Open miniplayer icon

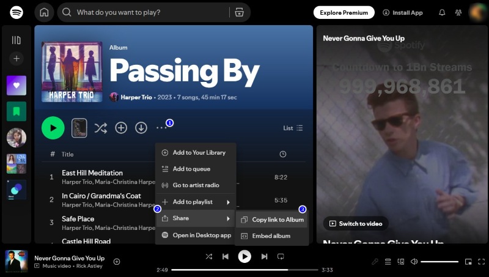(468, 262)
